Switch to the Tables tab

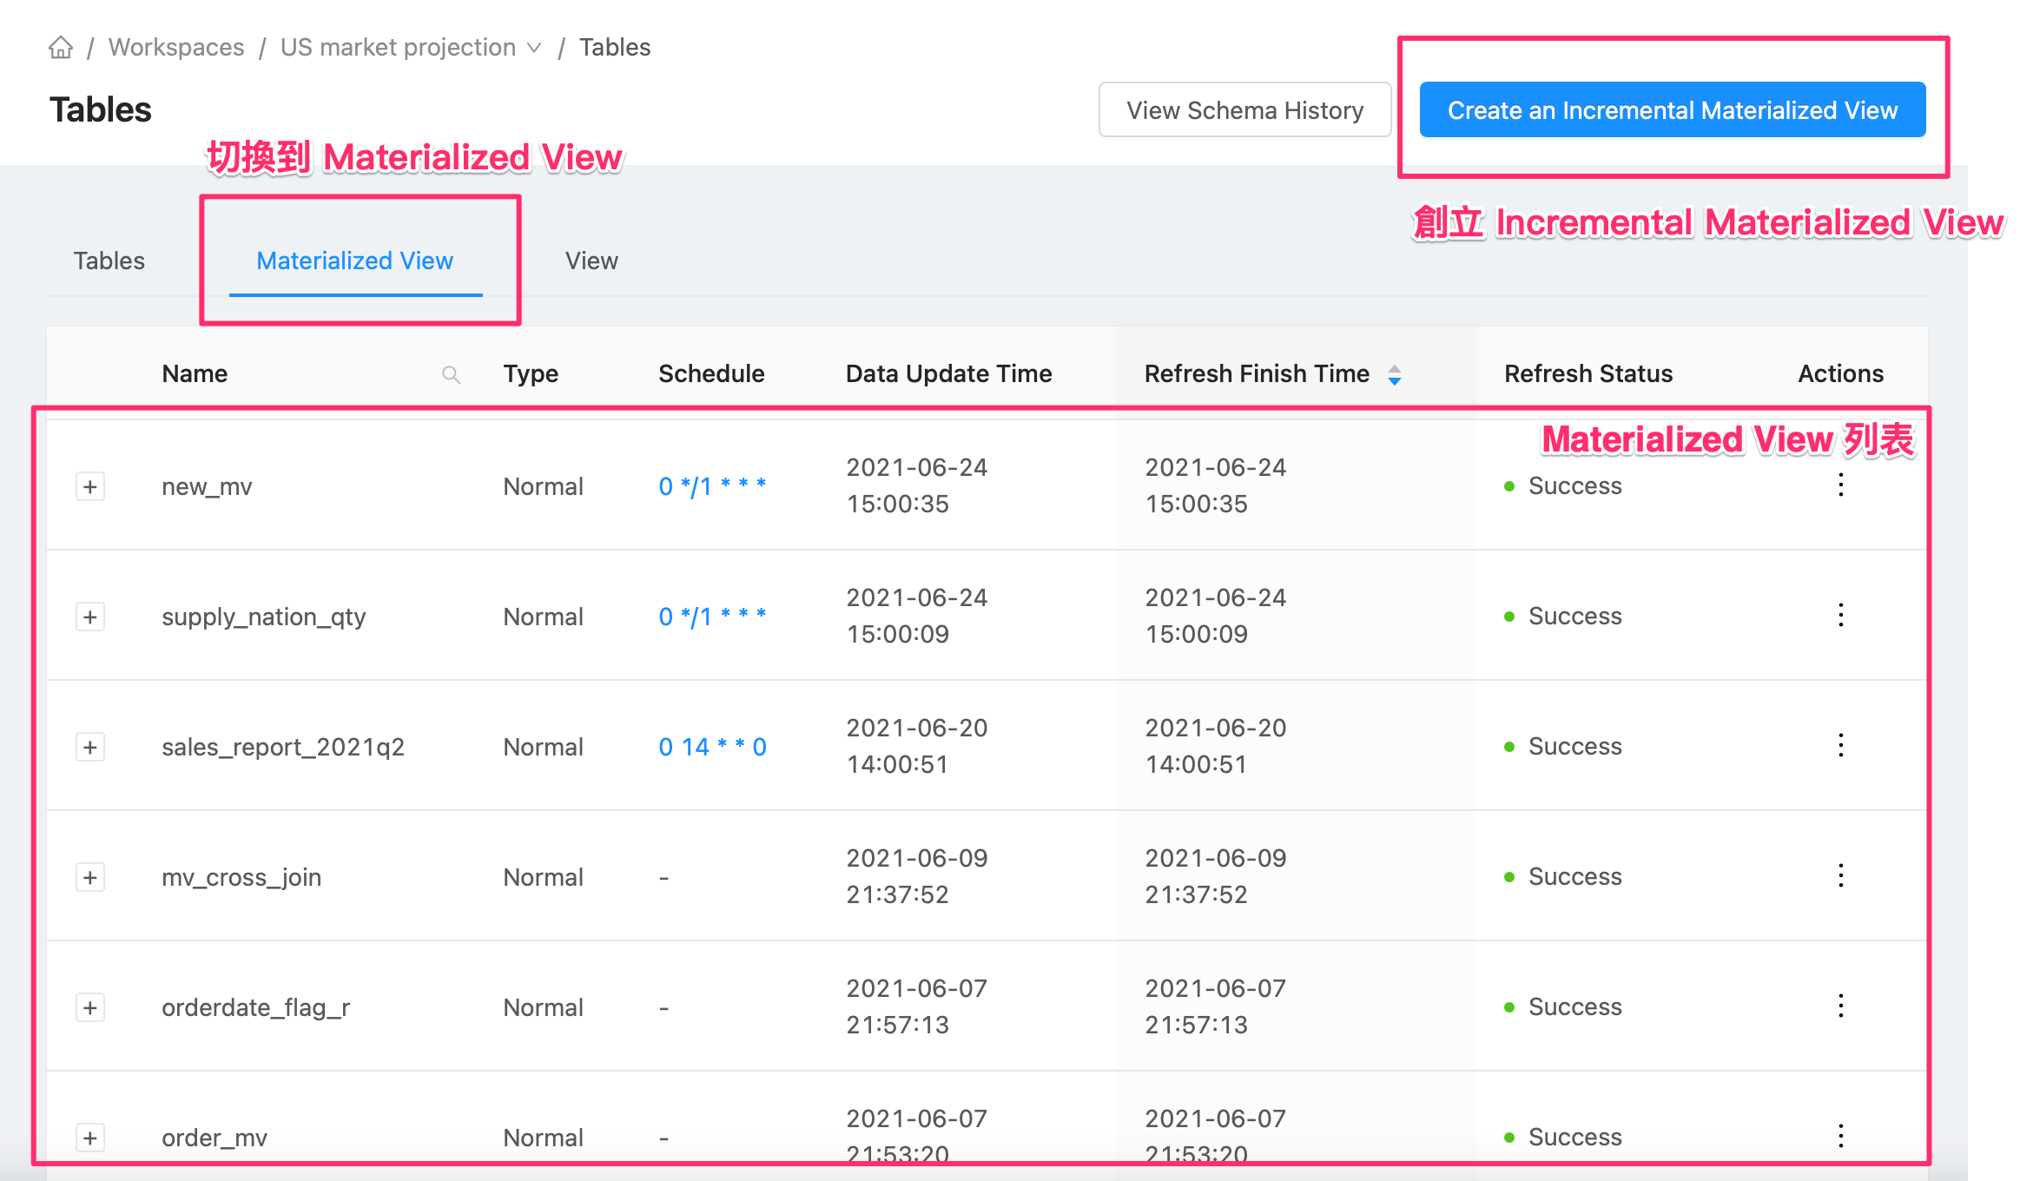pyautogui.click(x=109, y=261)
